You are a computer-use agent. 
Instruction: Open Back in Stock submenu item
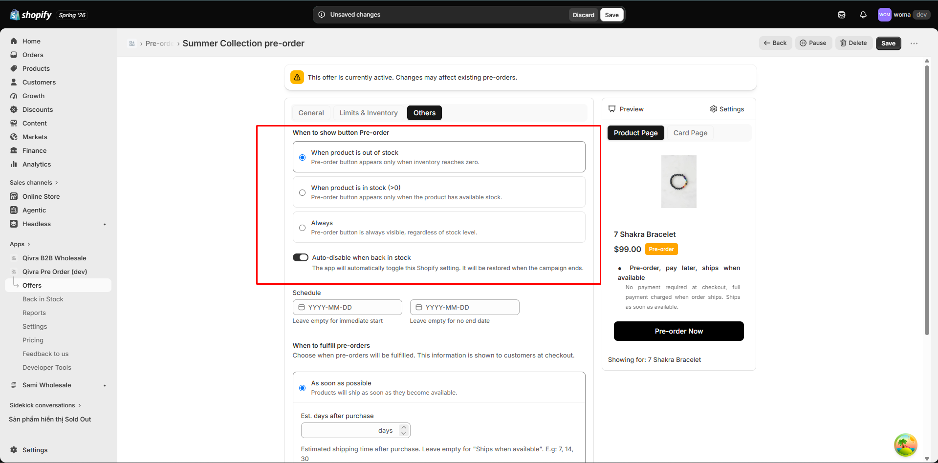click(43, 299)
